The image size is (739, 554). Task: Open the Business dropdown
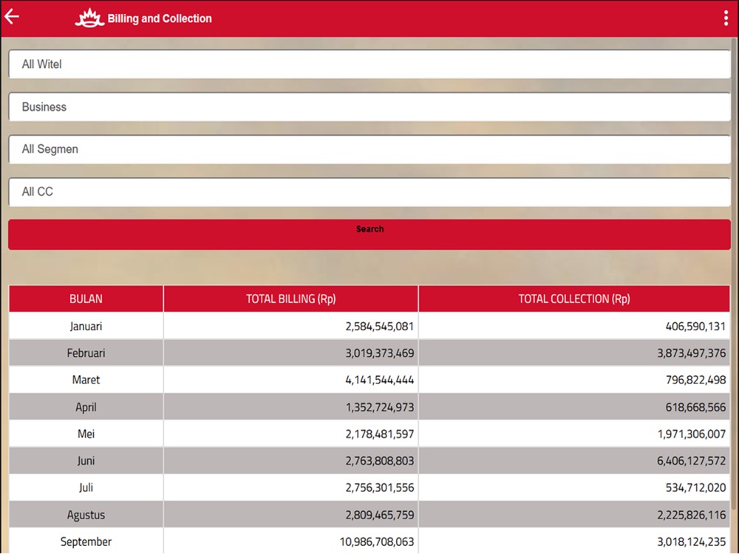point(369,107)
